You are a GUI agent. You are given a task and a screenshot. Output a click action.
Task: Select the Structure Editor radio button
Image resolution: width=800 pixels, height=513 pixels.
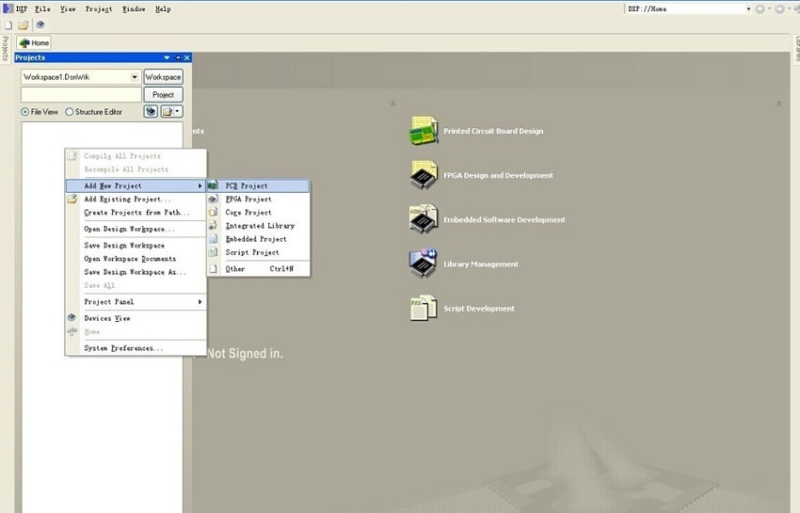[x=69, y=112]
